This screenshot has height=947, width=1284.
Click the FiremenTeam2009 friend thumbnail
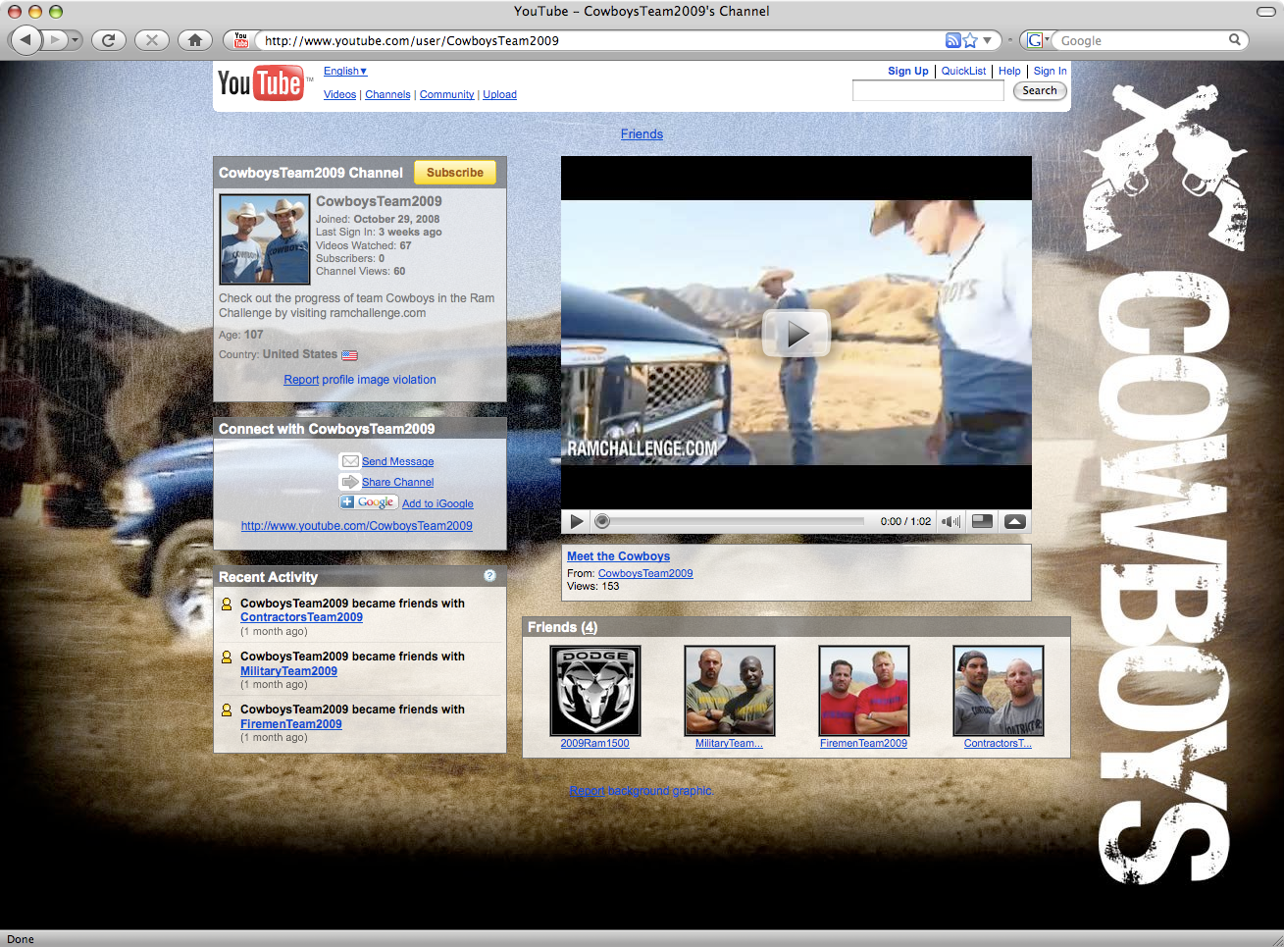coord(864,691)
